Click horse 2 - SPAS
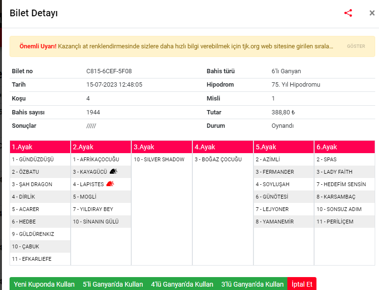This screenshot has width=379, height=290. 326,159
